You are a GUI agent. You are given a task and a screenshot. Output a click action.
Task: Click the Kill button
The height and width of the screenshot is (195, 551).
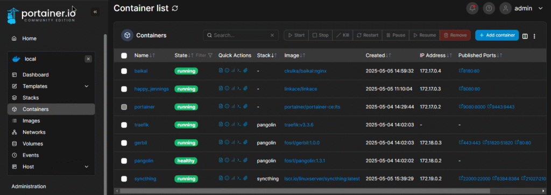tap(342, 35)
